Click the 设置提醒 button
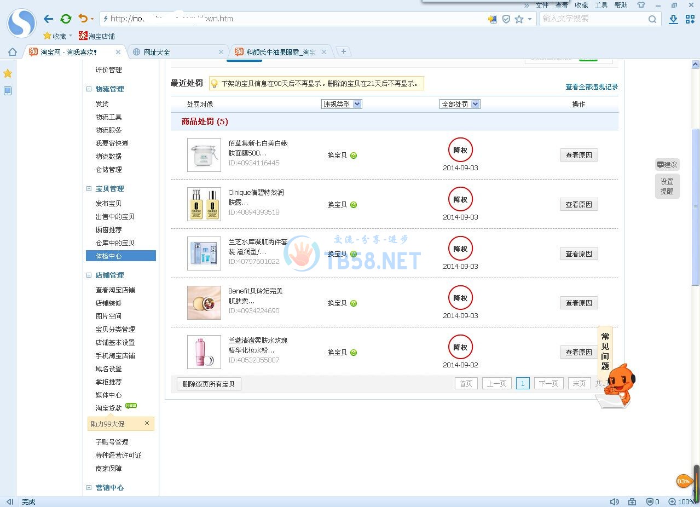This screenshot has width=700, height=507. pyautogui.click(x=667, y=187)
